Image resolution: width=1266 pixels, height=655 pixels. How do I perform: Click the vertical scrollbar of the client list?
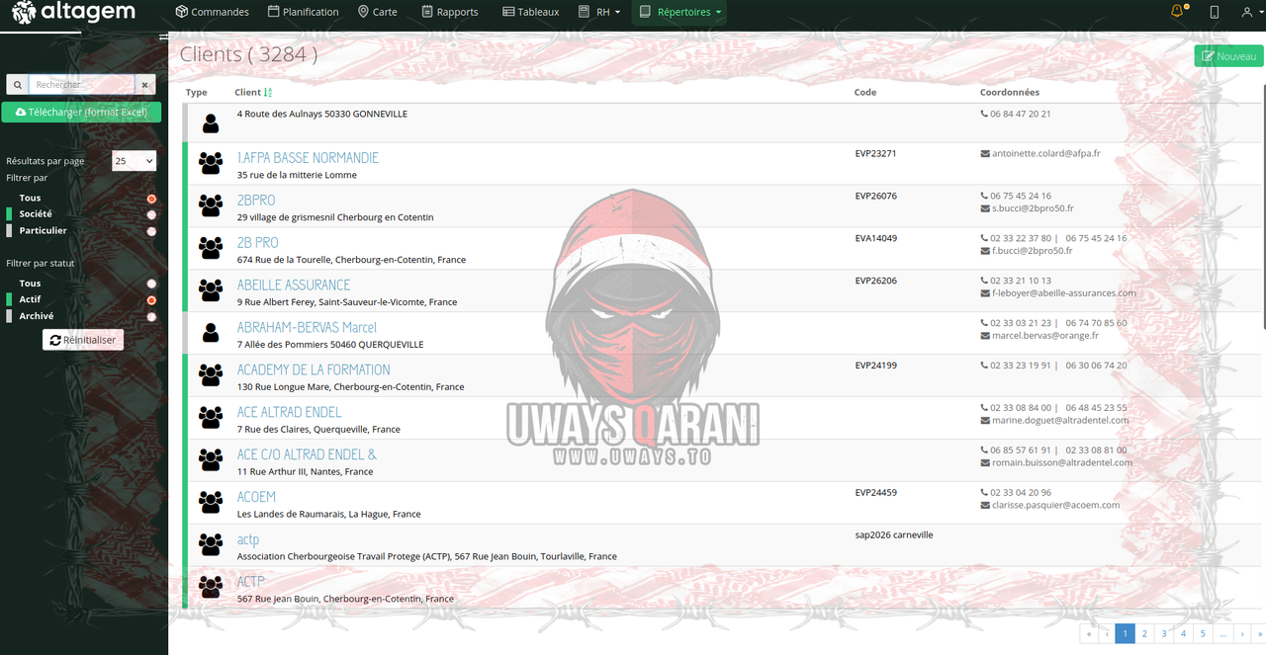pyautogui.click(x=1262, y=207)
